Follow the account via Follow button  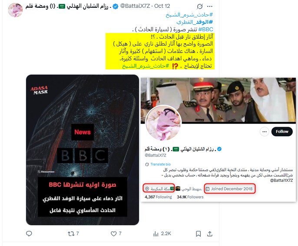pos(282,131)
